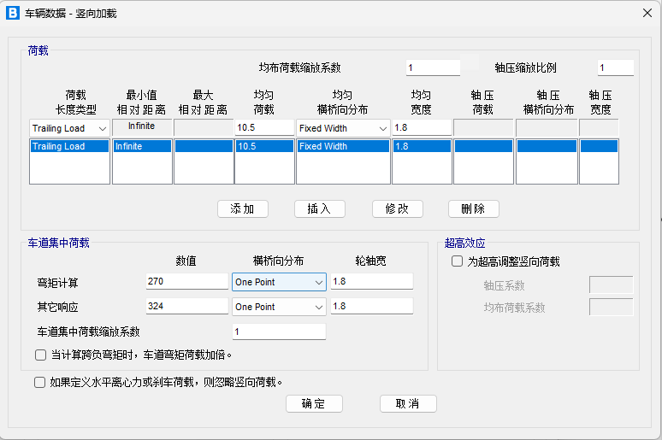Cancel using the 取消 button
Screen dimensions: 662x440
pyautogui.click(x=407, y=403)
